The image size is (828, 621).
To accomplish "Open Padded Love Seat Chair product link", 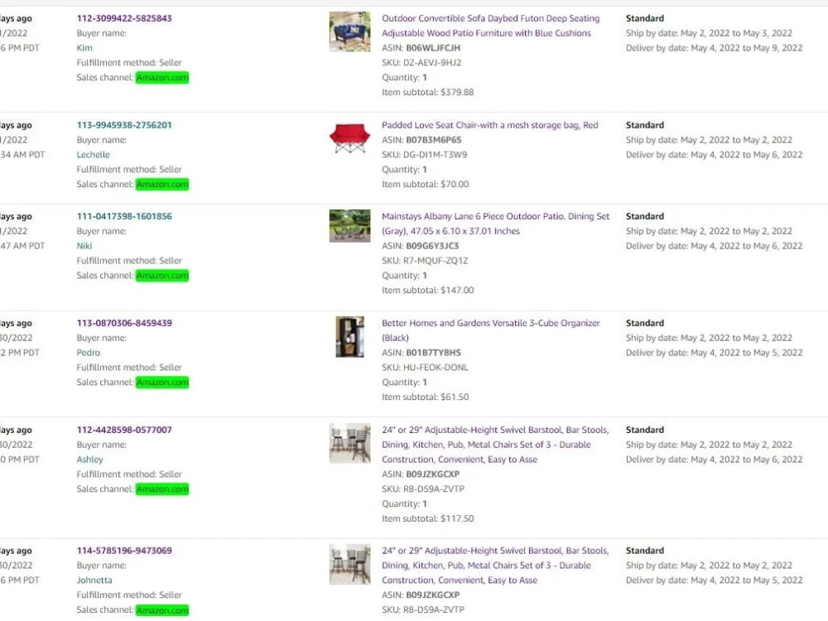I will pos(490,125).
